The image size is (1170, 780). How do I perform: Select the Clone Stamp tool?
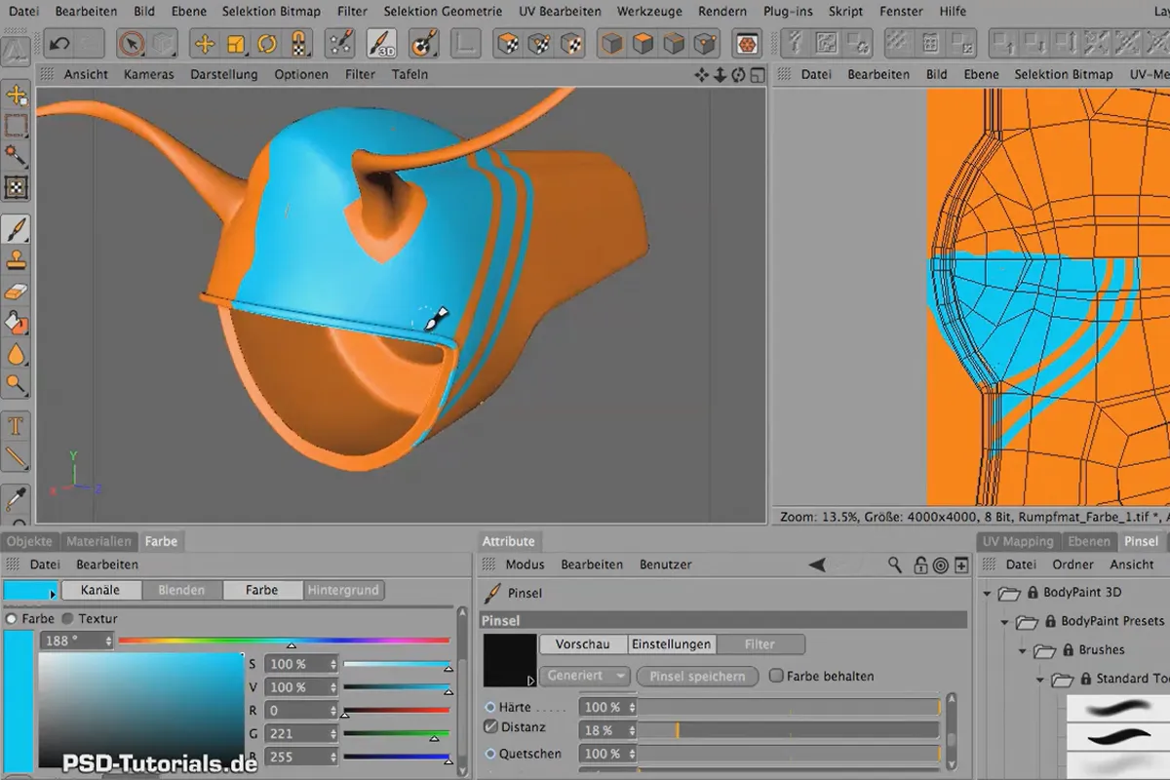coord(17,260)
